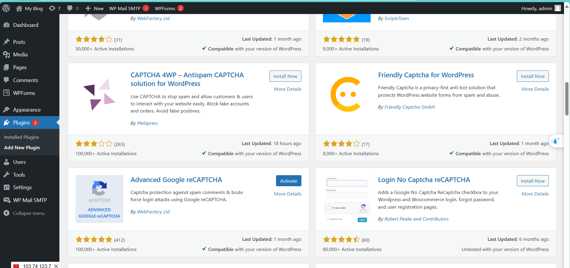Click the Tools wrench icon
This screenshot has height=268, width=570.
(x=7, y=175)
